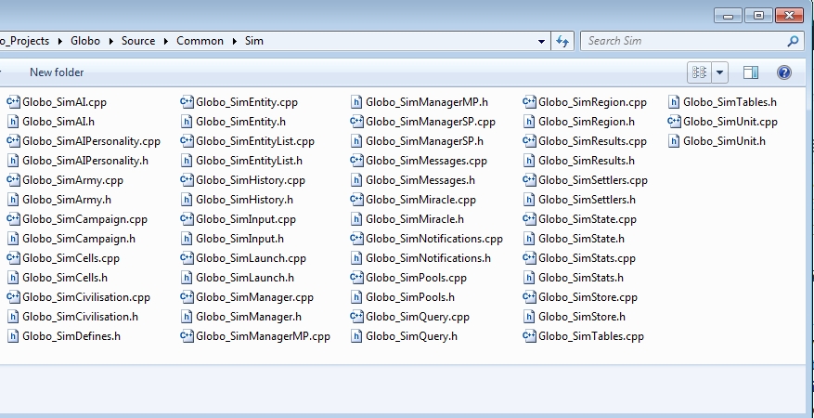
Task: Click the magnifier icon in search box
Action: click(x=793, y=41)
